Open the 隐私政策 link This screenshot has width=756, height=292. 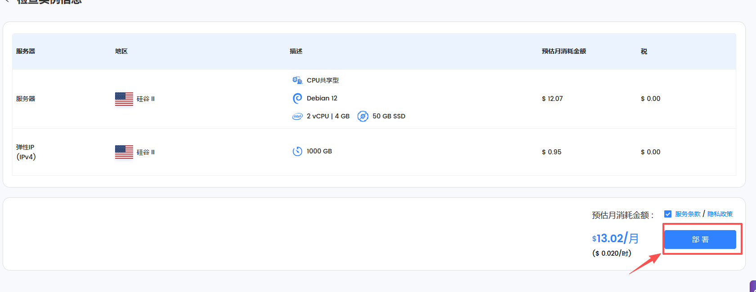point(720,214)
